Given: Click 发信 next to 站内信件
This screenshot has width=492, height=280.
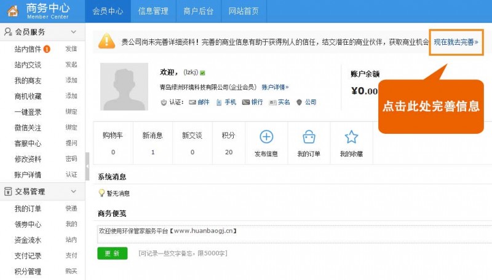Looking at the screenshot, I should [71, 49].
